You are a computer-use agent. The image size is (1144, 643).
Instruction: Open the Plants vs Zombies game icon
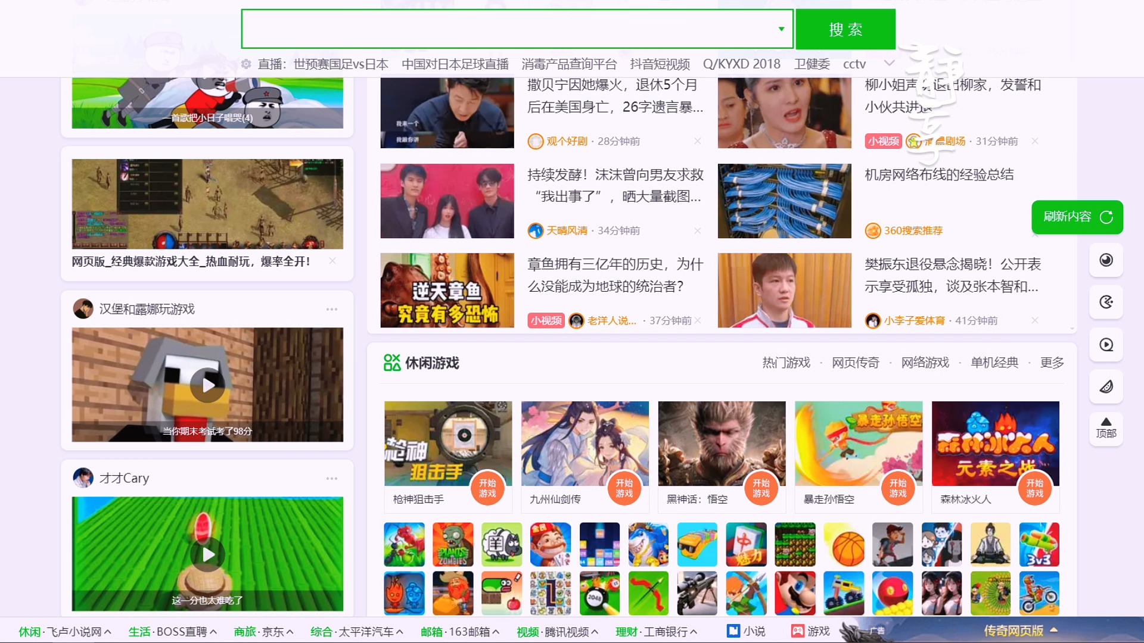point(453,544)
